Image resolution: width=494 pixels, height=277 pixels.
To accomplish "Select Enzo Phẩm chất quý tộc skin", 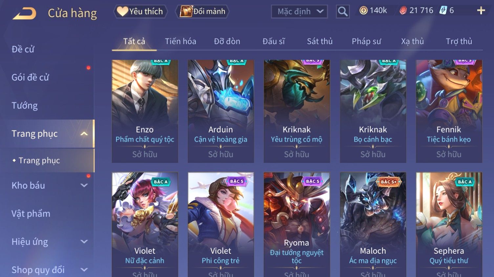I will click(145, 111).
